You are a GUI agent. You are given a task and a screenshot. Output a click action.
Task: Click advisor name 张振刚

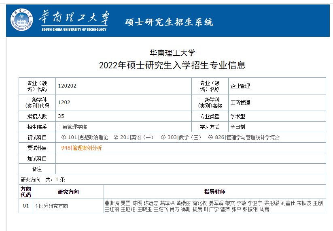tap(250, 209)
